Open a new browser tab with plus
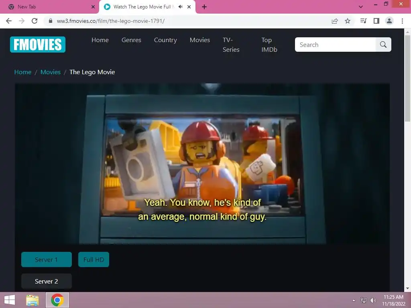Viewport: 411px width, 308px height. (204, 7)
